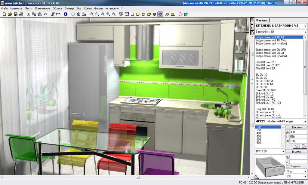Click the Cut scissors icon

(29, 14)
